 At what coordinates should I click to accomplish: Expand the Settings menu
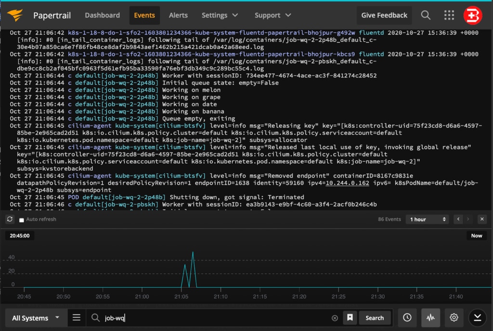pos(220,15)
